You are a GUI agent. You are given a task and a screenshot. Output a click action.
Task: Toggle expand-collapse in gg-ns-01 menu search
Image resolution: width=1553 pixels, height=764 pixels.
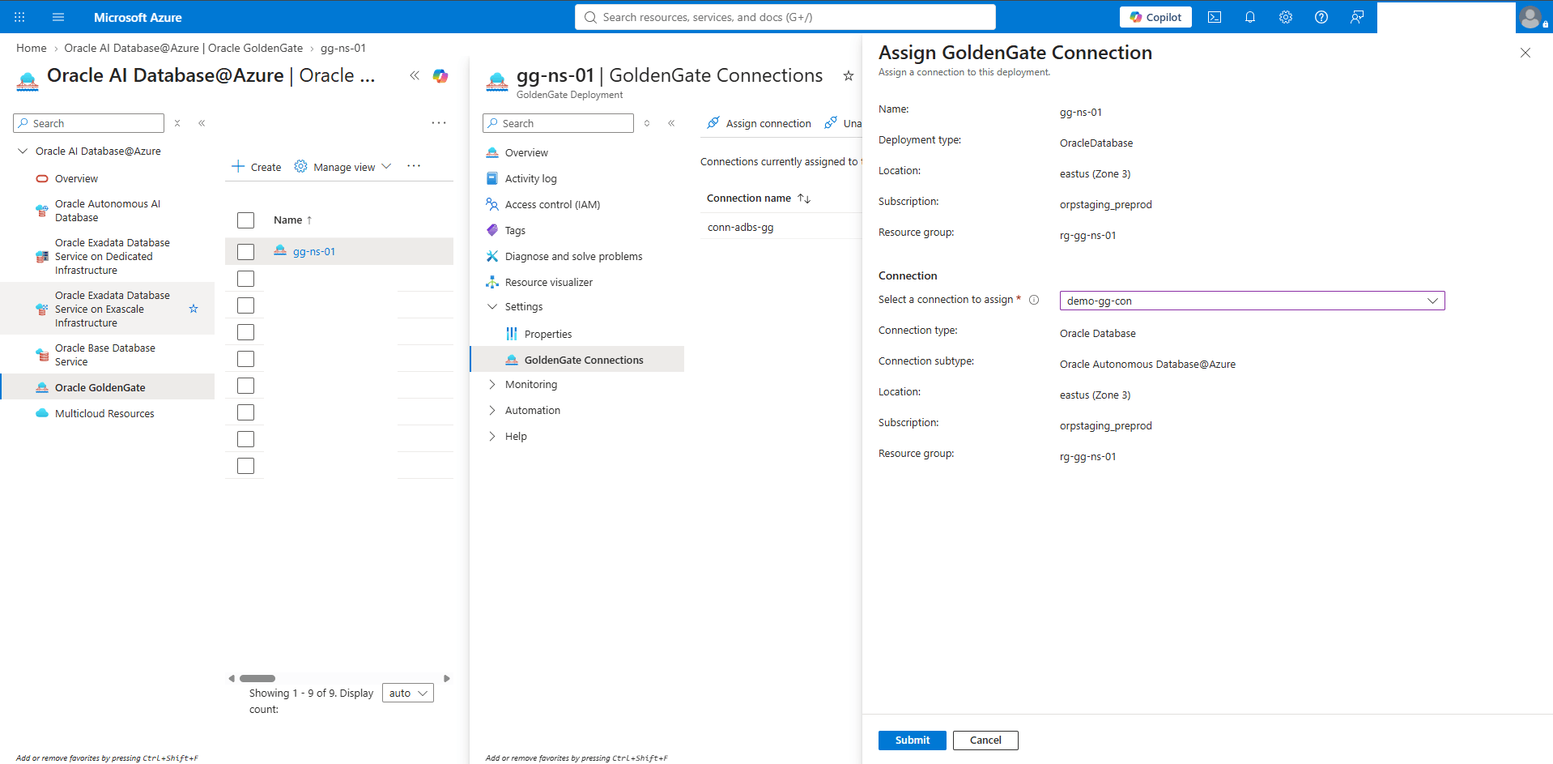pos(647,123)
